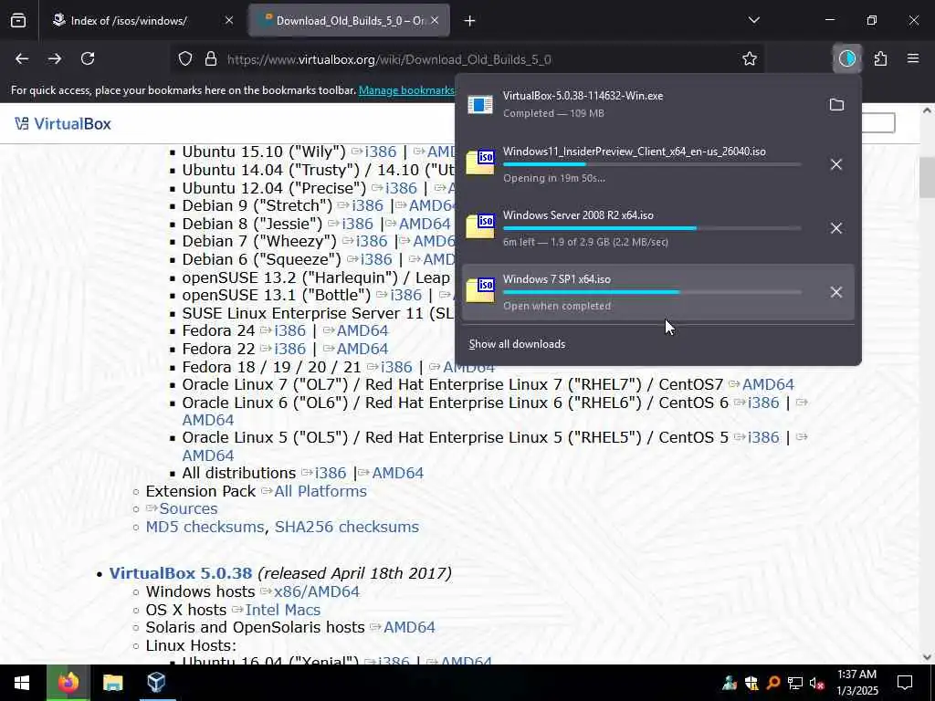The width and height of the screenshot is (935, 701).
Task: Open tracking protection shield icon
Action: tap(185, 59)
